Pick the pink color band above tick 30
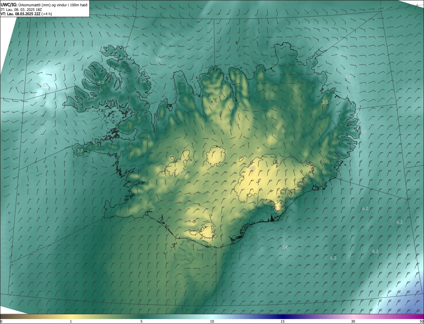Image resolution: width=424 pixels, height=324 pixels. [x=353, y=316]
